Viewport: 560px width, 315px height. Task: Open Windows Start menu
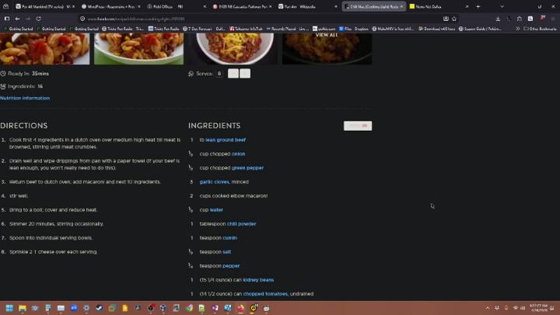pyautogui.click(x=9, y=308)
